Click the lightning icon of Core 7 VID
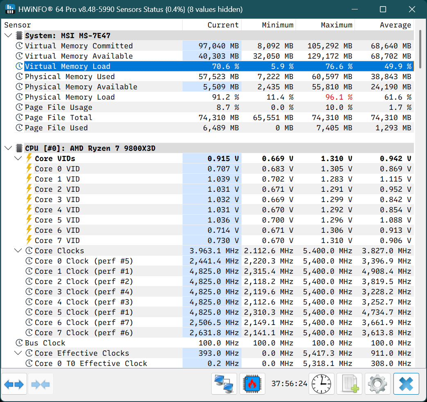Image resolution: width=427 pixels, height=402 pixels. (29, 240)
